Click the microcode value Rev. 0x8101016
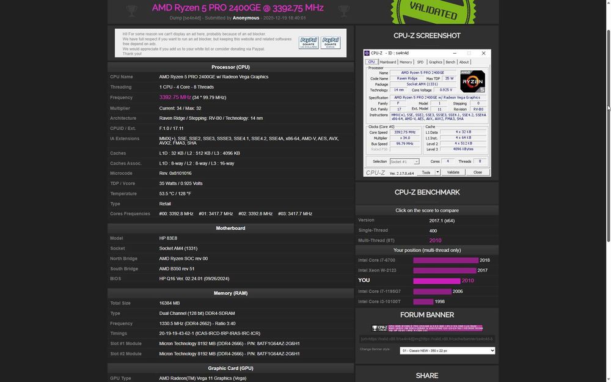Viewport: 611px width, 382px height. point(175,174)
